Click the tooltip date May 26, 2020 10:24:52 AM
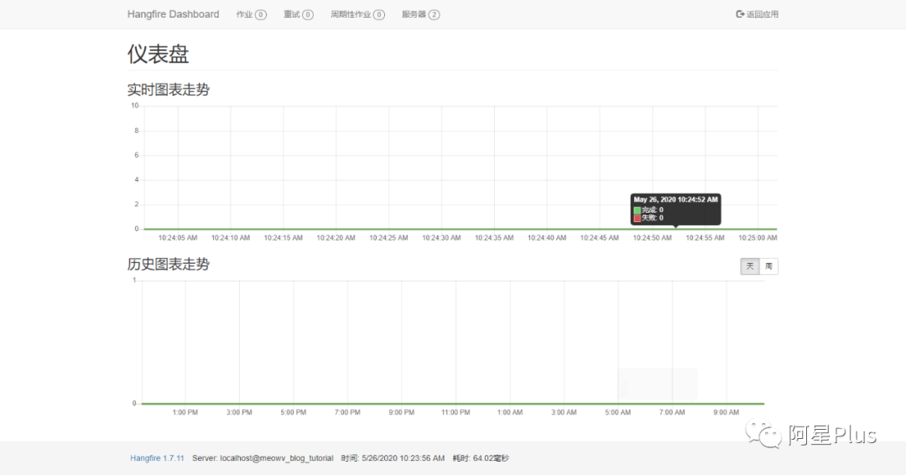Screen dimensions: 906x475 [675, 199]
